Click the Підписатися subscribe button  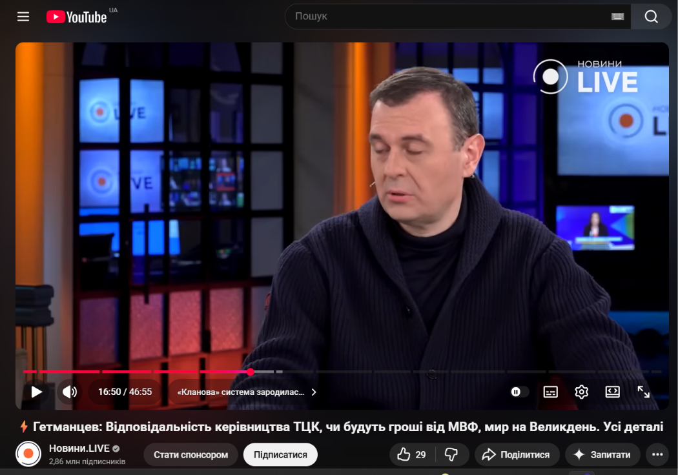click(x=280, y=455)
